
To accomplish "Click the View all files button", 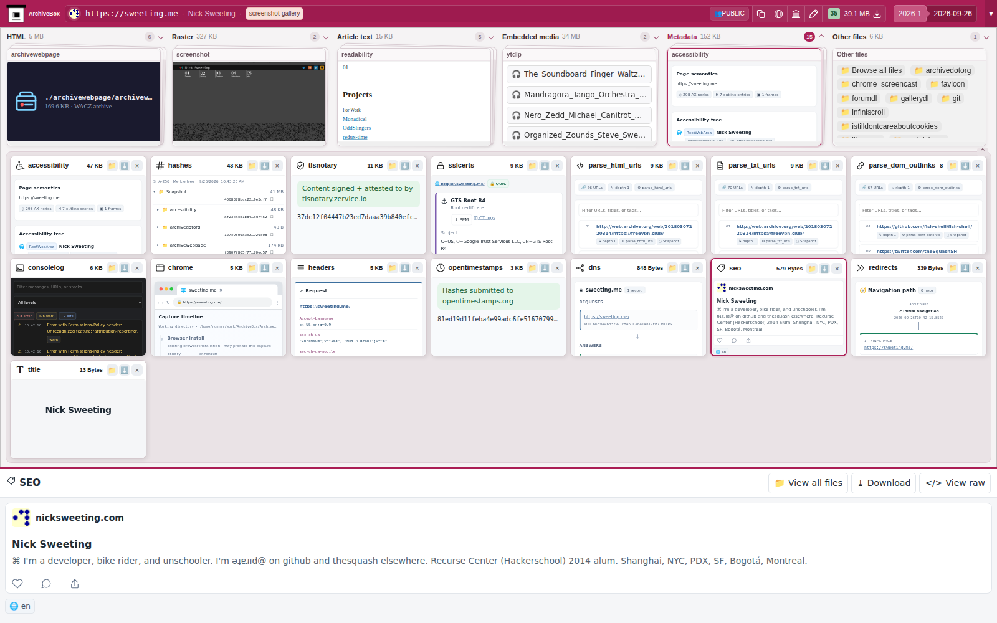I will click(808, 483).
